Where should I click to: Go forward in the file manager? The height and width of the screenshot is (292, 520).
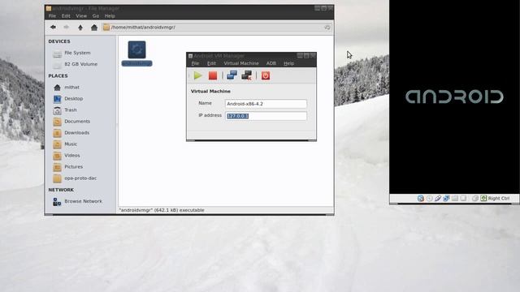67,27
